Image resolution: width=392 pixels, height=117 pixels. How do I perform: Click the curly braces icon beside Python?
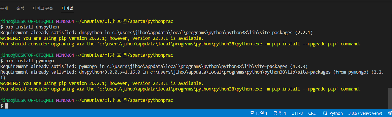click(325, 113)
